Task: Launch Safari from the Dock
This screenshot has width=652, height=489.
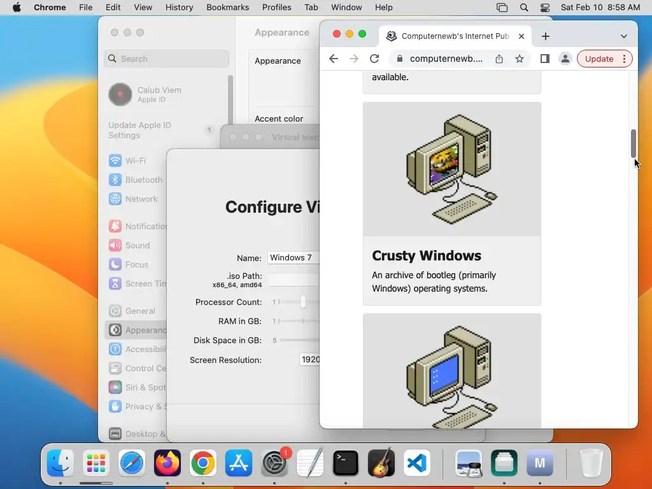Action: pyautogui.click(x=132, y=463)
